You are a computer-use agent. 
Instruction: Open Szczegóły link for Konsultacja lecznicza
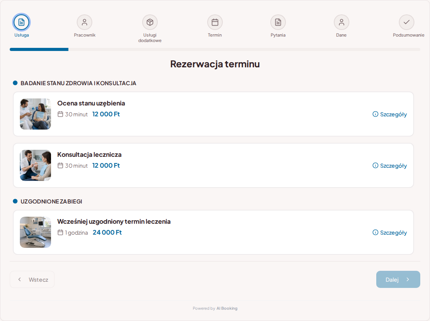coord(389,166)
